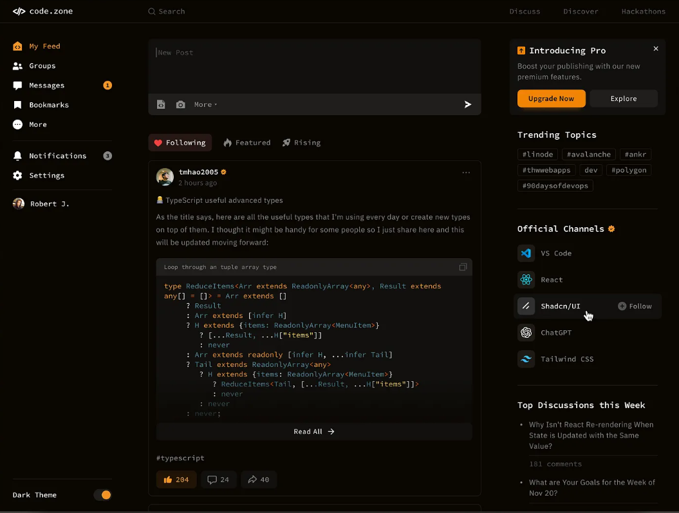Open the VS Code channel icon

526,253
